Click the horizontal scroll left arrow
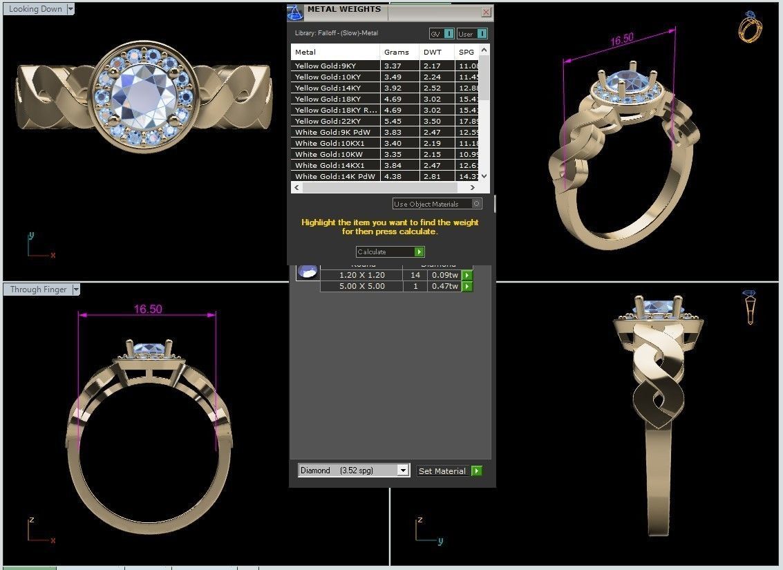Image resolution: width=783 pixels, height=570 pixels. tap(296, 188)
